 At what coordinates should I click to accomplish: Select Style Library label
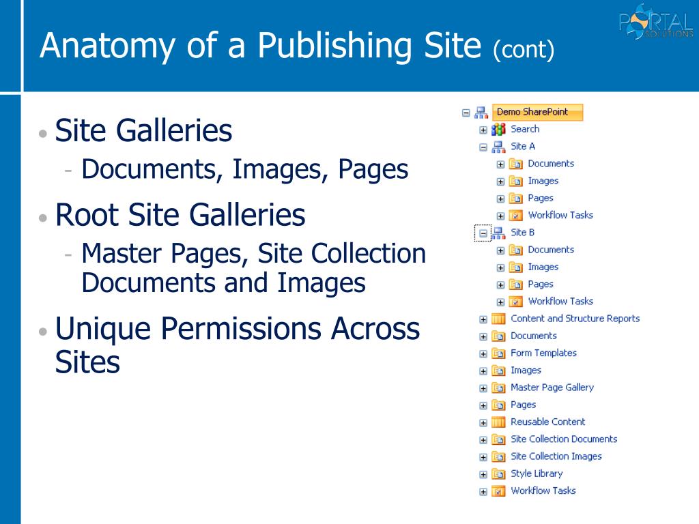537,474
